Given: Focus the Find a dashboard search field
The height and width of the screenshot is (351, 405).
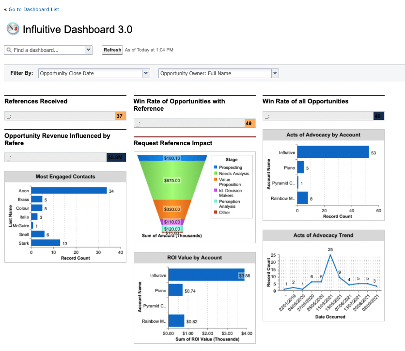Looking at the screenshot, I should (45, 50).
